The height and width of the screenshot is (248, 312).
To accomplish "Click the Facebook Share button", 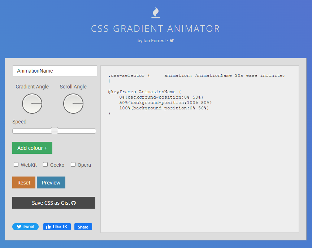I will click(83, 227).
